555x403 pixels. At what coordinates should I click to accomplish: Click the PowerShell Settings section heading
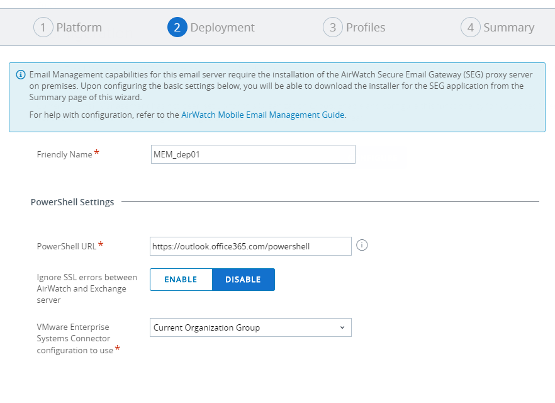72,202
